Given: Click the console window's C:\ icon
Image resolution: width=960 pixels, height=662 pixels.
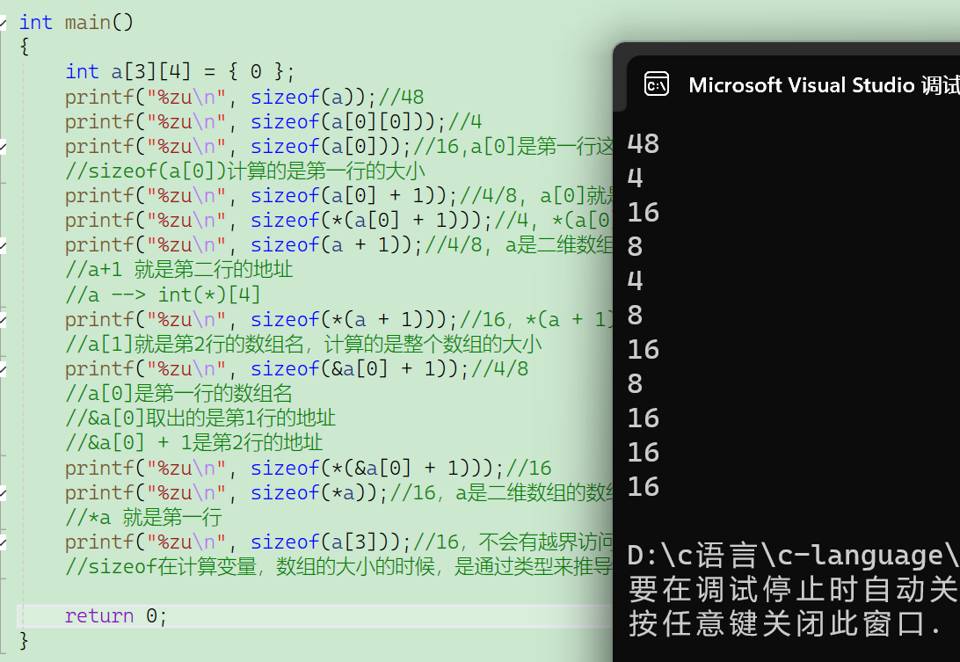Looking at the screenshot, I should pos(657,84).
